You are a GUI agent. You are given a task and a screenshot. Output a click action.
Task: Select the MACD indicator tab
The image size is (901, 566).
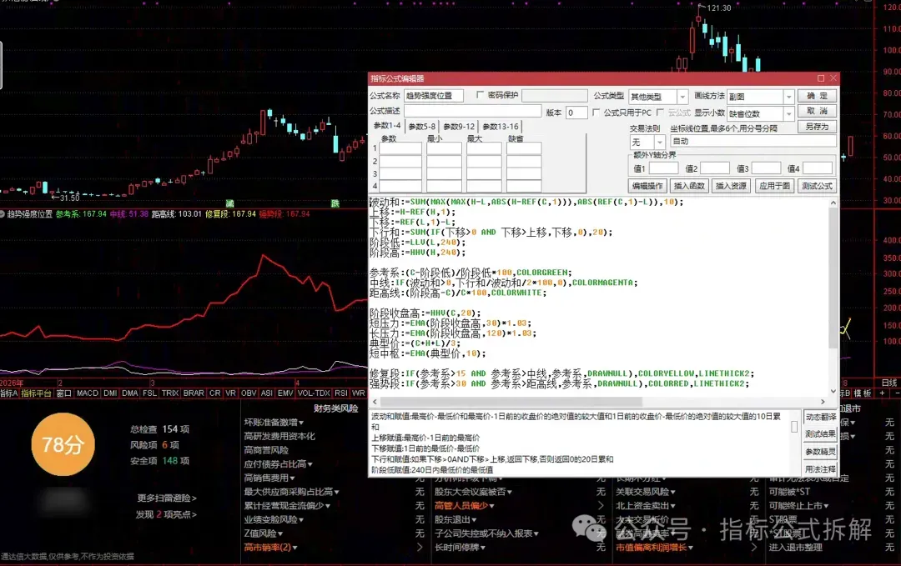(x=88, y=393)
